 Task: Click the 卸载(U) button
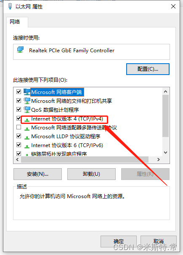91,174
